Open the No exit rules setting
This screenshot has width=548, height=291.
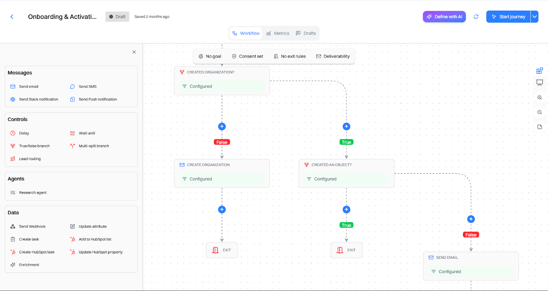[x=289, y=56]
